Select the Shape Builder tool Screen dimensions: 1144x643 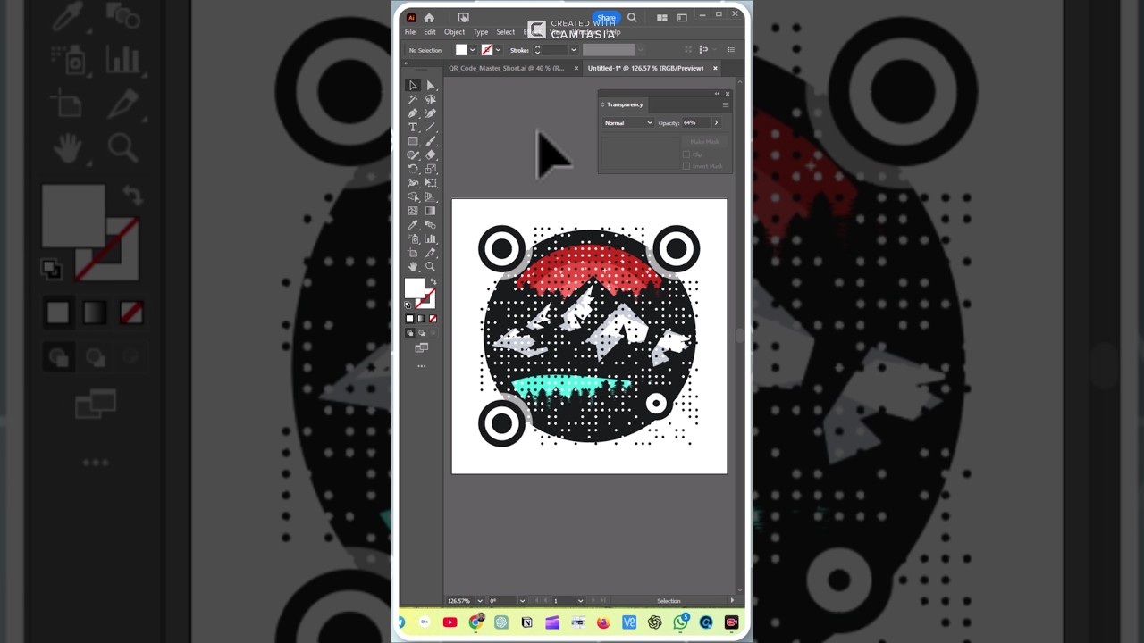coord(413,196)
